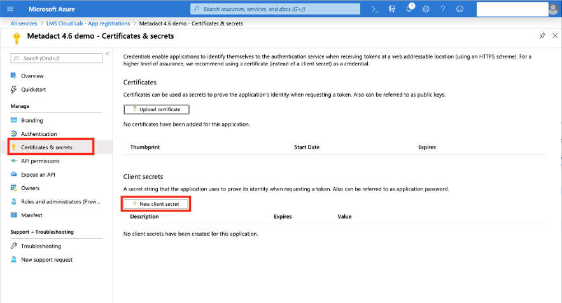Go to Branding settings

coord(32,121)
